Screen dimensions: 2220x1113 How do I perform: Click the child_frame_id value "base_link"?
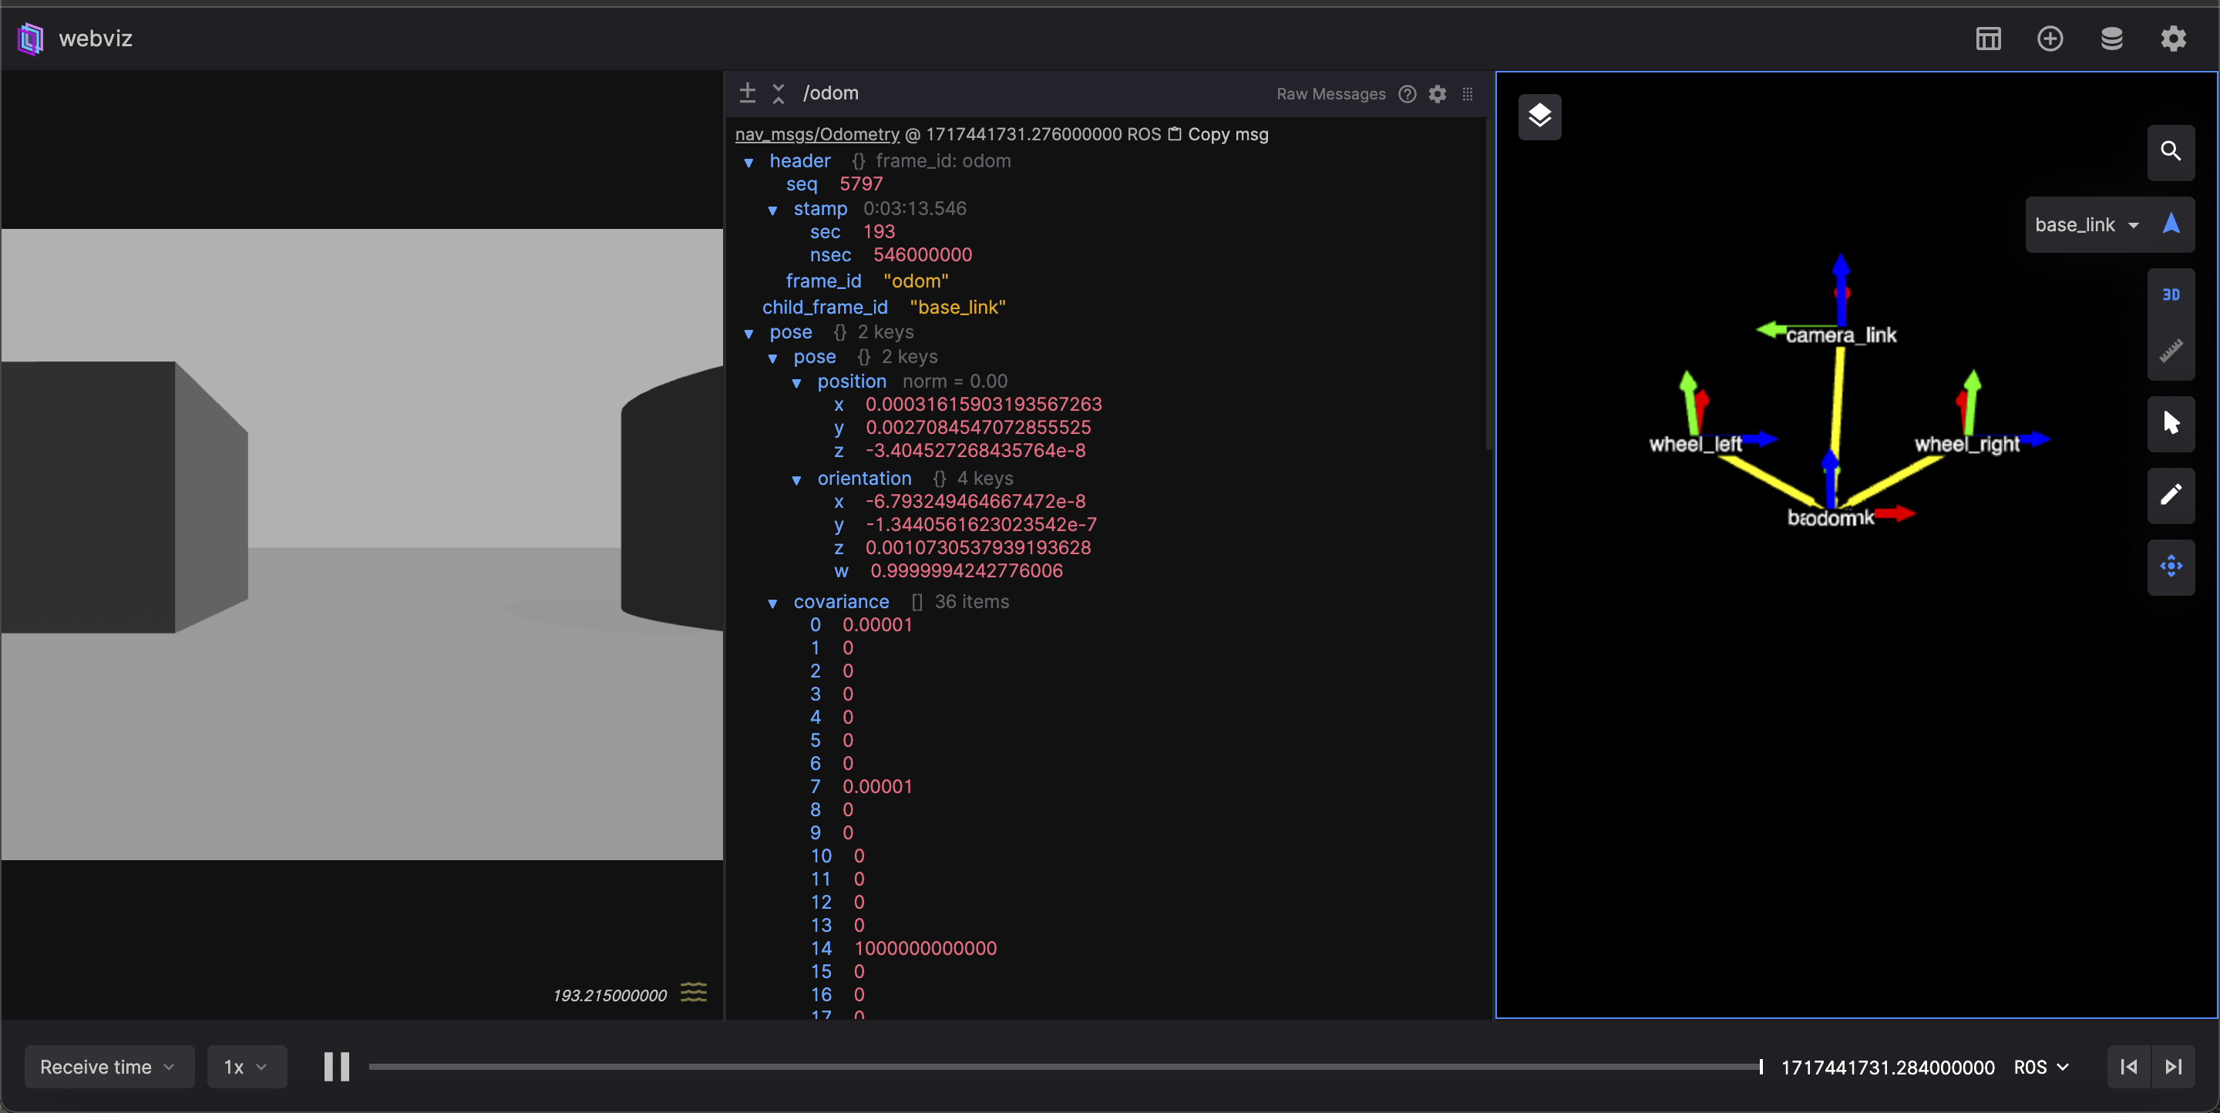tap(957, 307)
